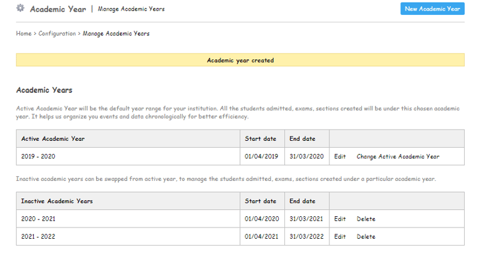Open the Configuration breadcrumb link
The image size is (479, 273).
point(57,33)
